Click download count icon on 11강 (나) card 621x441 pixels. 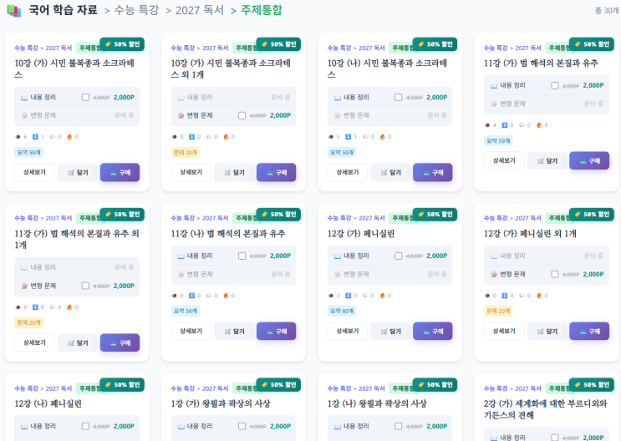coord(191,295)
